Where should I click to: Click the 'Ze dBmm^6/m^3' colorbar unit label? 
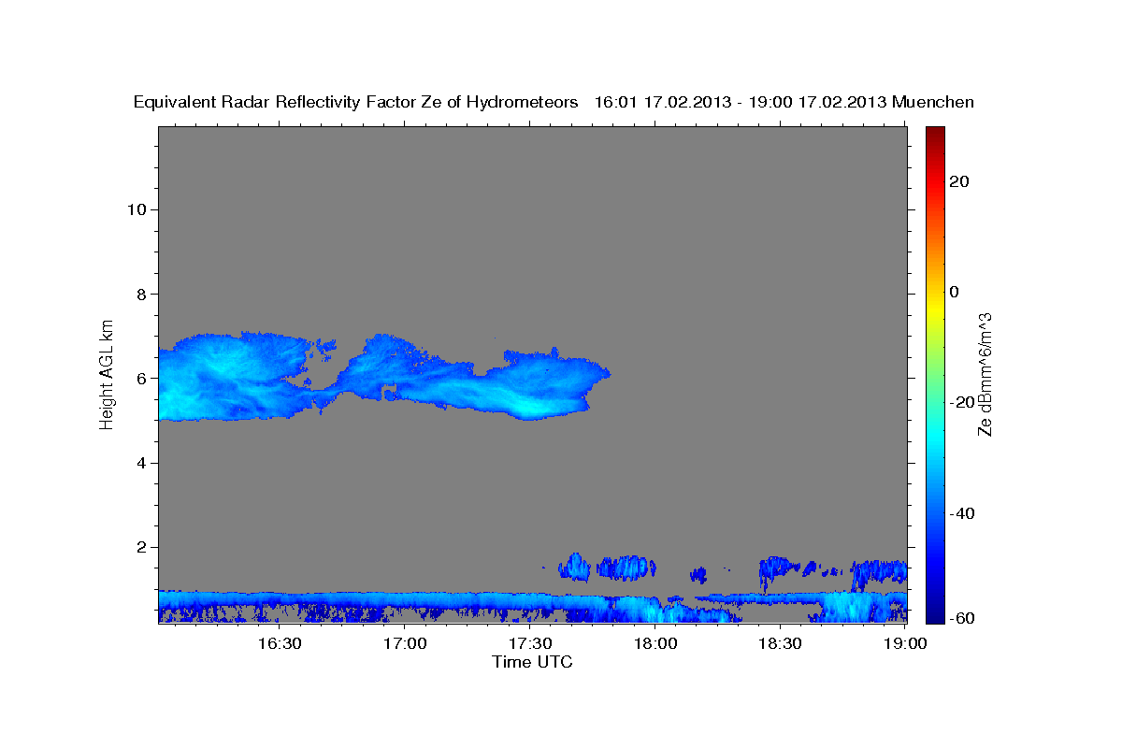coord(985,374)
